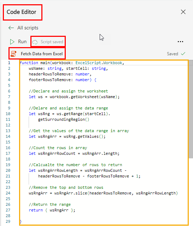Click the headerRowsToRemove: number parameter line
Image resolution: width=193 pixels, height=226 pixels.
coord(60,74)
